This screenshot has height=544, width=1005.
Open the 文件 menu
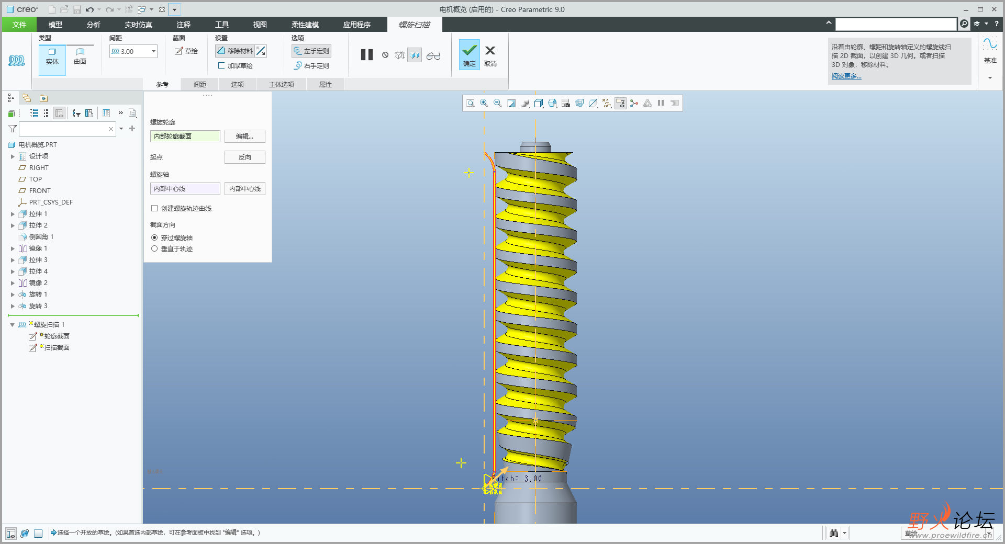coord(19,25)
